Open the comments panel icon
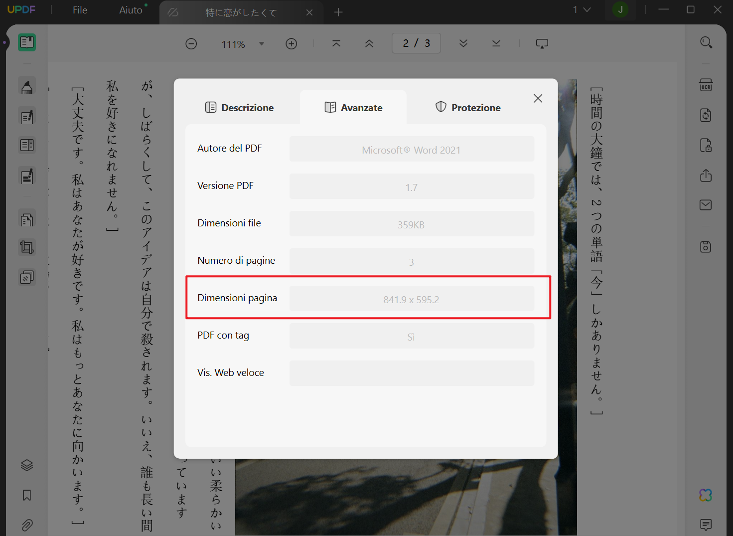Viewport: 733px width, 536px height. coord(706,525)
